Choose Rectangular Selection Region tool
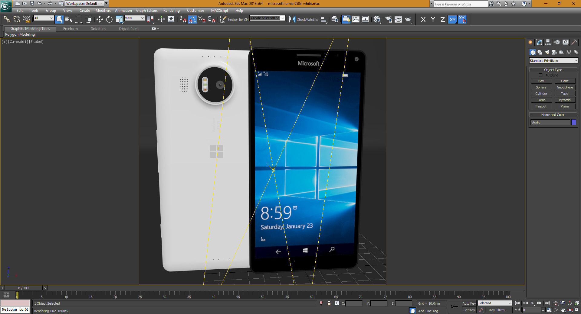This screenshot has height=314, width=581. click(78, 19)
